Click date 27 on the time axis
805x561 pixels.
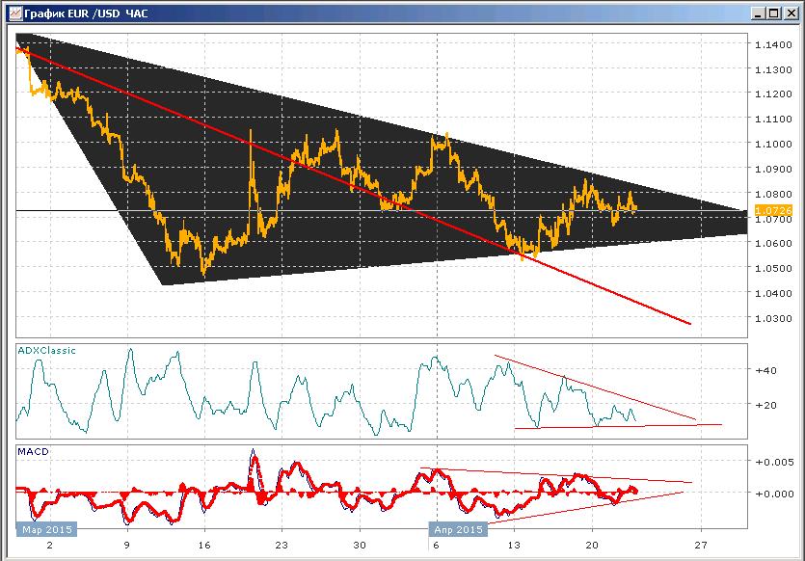point(700,545)
